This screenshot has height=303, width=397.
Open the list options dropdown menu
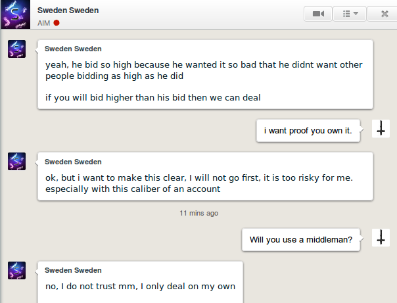[x=350, y=14]
